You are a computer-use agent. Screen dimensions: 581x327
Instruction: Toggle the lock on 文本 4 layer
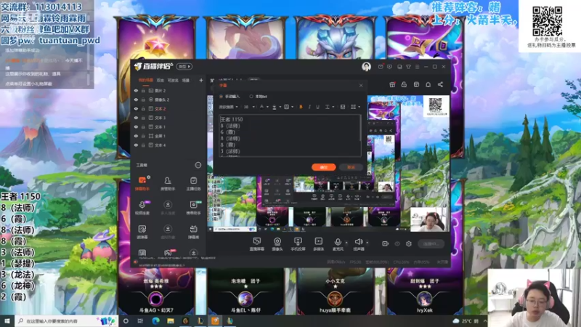[x=143, y=145]
